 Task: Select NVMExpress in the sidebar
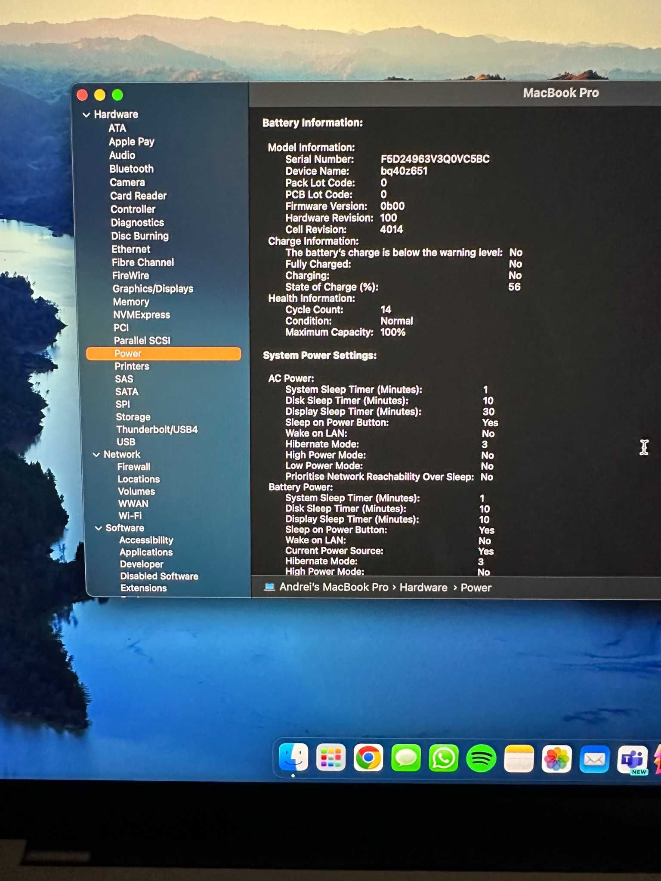pos(142,315)
